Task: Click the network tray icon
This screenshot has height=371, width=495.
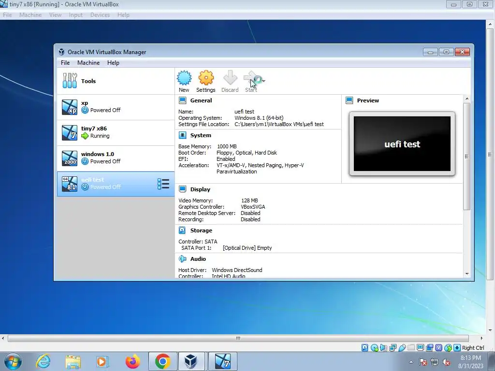Action: tap(435, 362)
